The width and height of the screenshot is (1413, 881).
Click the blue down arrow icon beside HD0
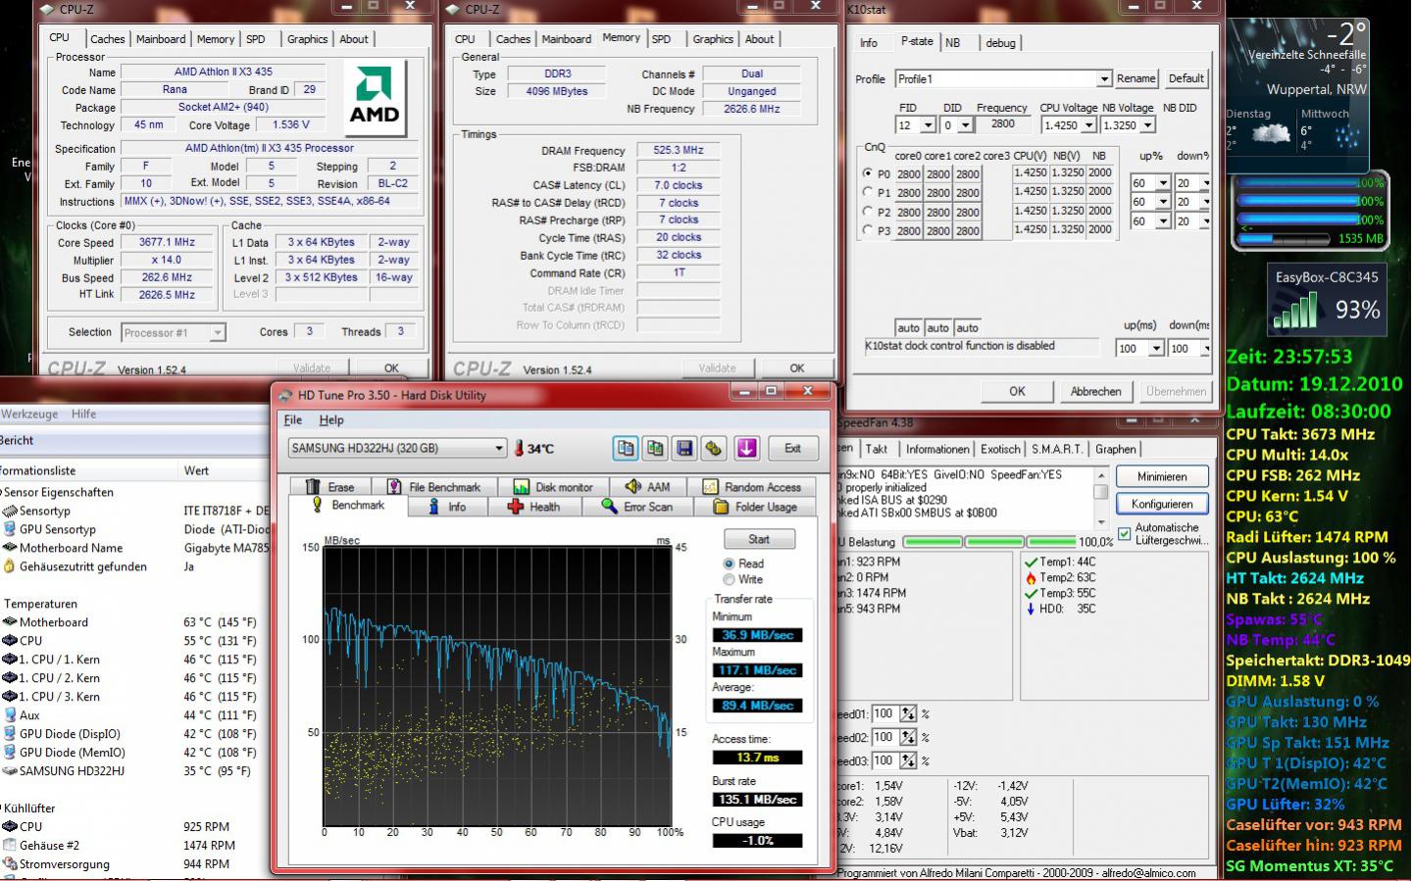tap(1031, 609)
